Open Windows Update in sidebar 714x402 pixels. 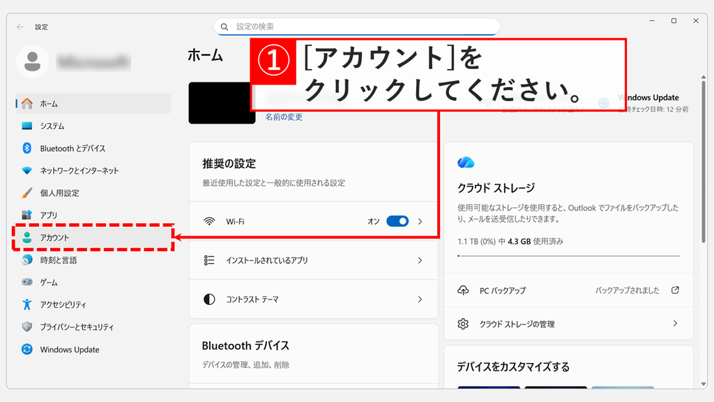click(93, 349)
